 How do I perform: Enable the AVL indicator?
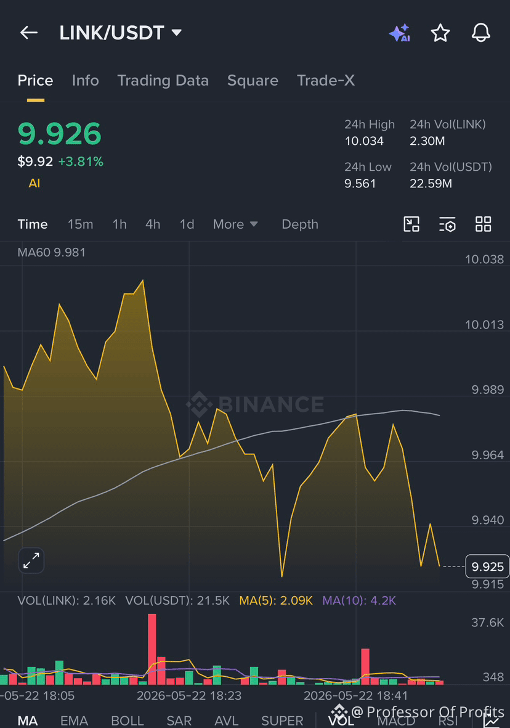226,720
